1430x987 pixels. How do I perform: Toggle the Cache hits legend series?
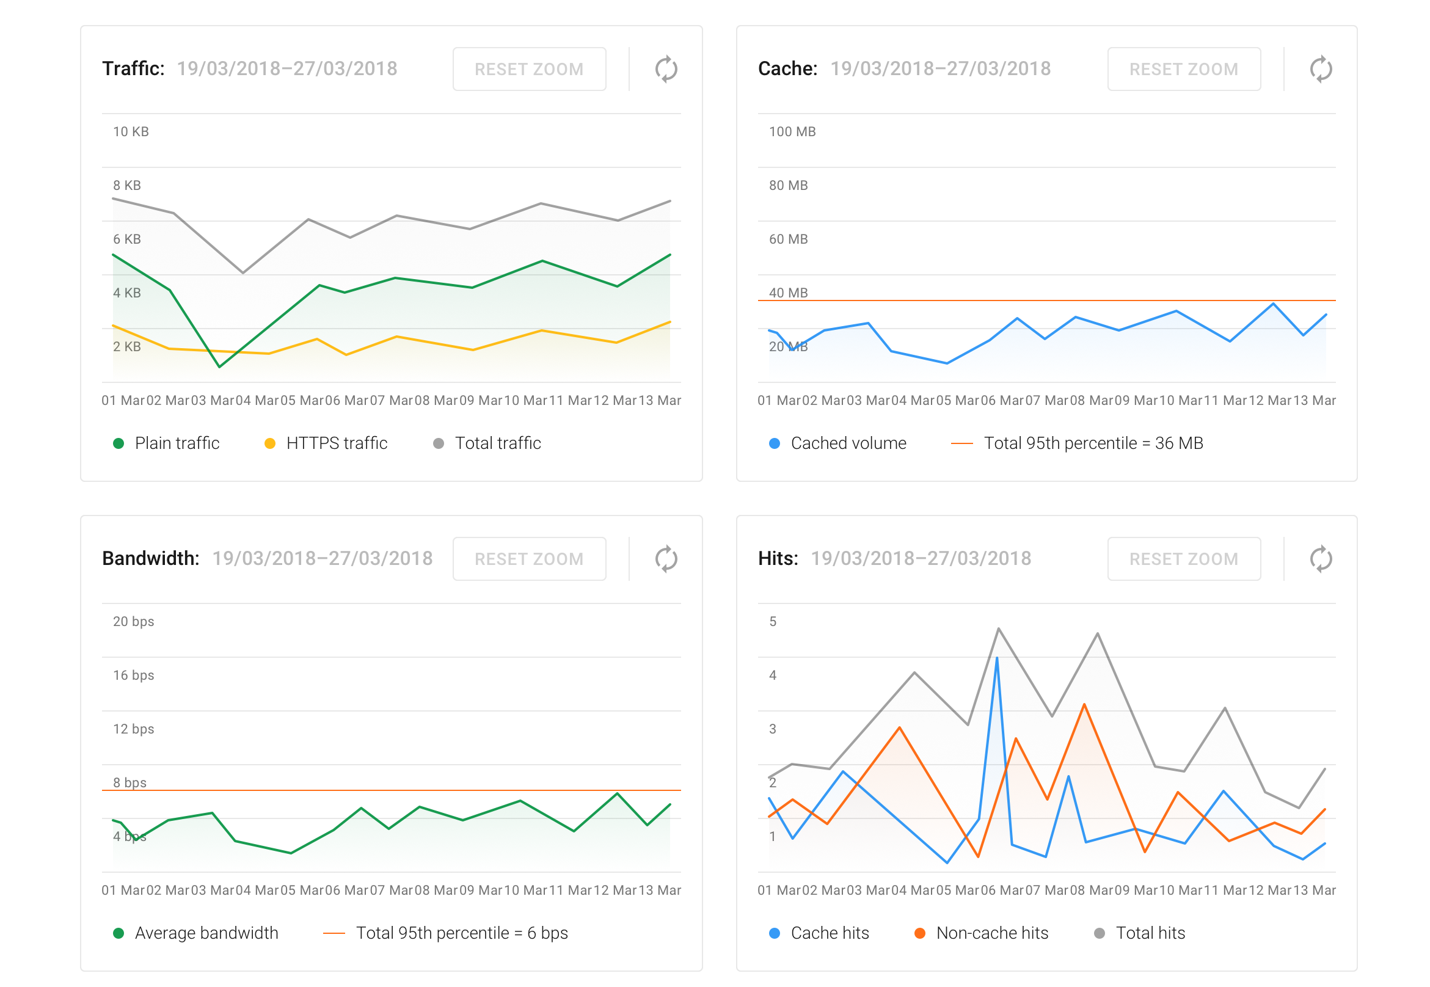point(819,933)
